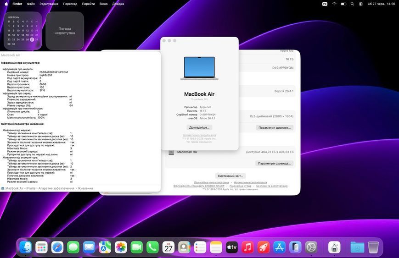This screenshot has height=258, width=399.
Task: Open Contacts app in the Dock
Action: [184, 247]
